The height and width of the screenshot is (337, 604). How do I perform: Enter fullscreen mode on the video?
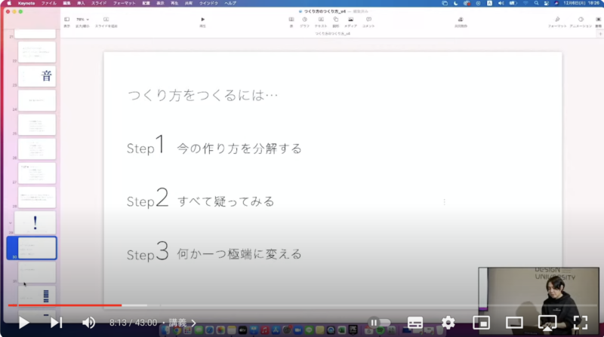tap(580, 323)
